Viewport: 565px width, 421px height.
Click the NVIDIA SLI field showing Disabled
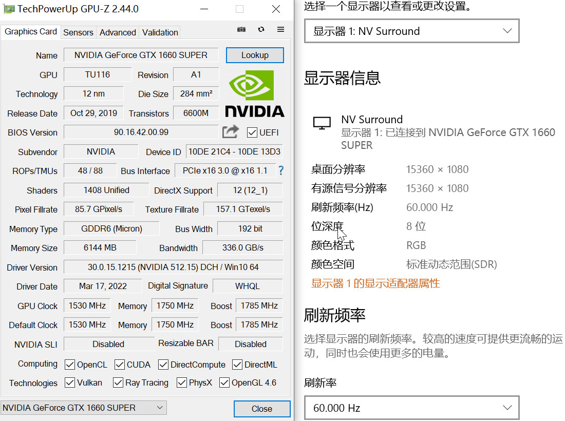pyautogui.click(x=108, y=345)
